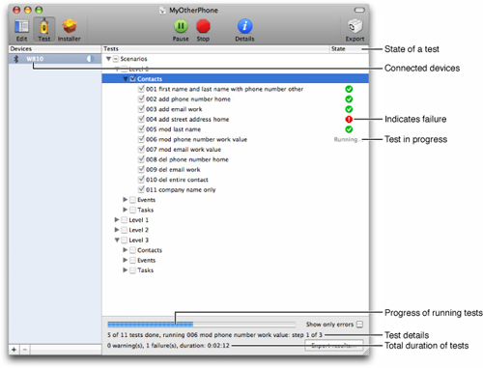The image size is (483, 368).
Task: Expand the Level 2 node
Action: (117, 230)
